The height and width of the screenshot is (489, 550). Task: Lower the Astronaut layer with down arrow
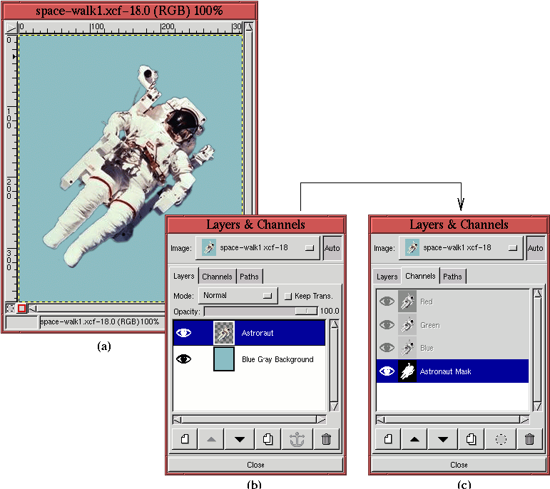pos(240,439)
